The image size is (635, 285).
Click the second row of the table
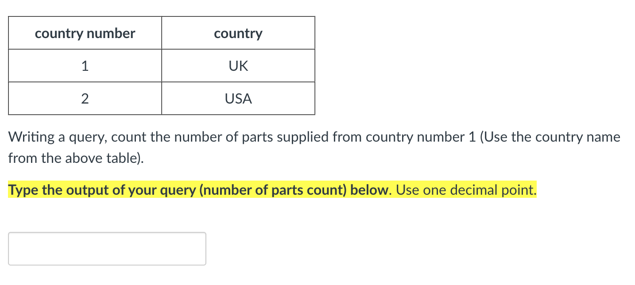pyautogui.click(x=162, y=98)
